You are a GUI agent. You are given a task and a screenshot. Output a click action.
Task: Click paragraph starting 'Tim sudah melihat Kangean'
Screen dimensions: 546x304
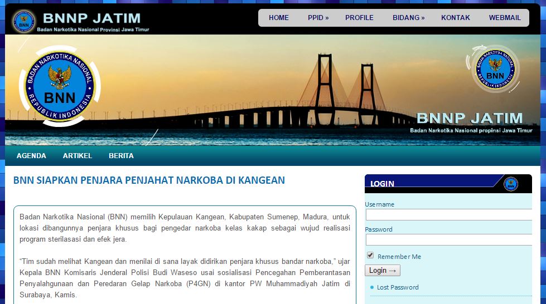(185, 278)
